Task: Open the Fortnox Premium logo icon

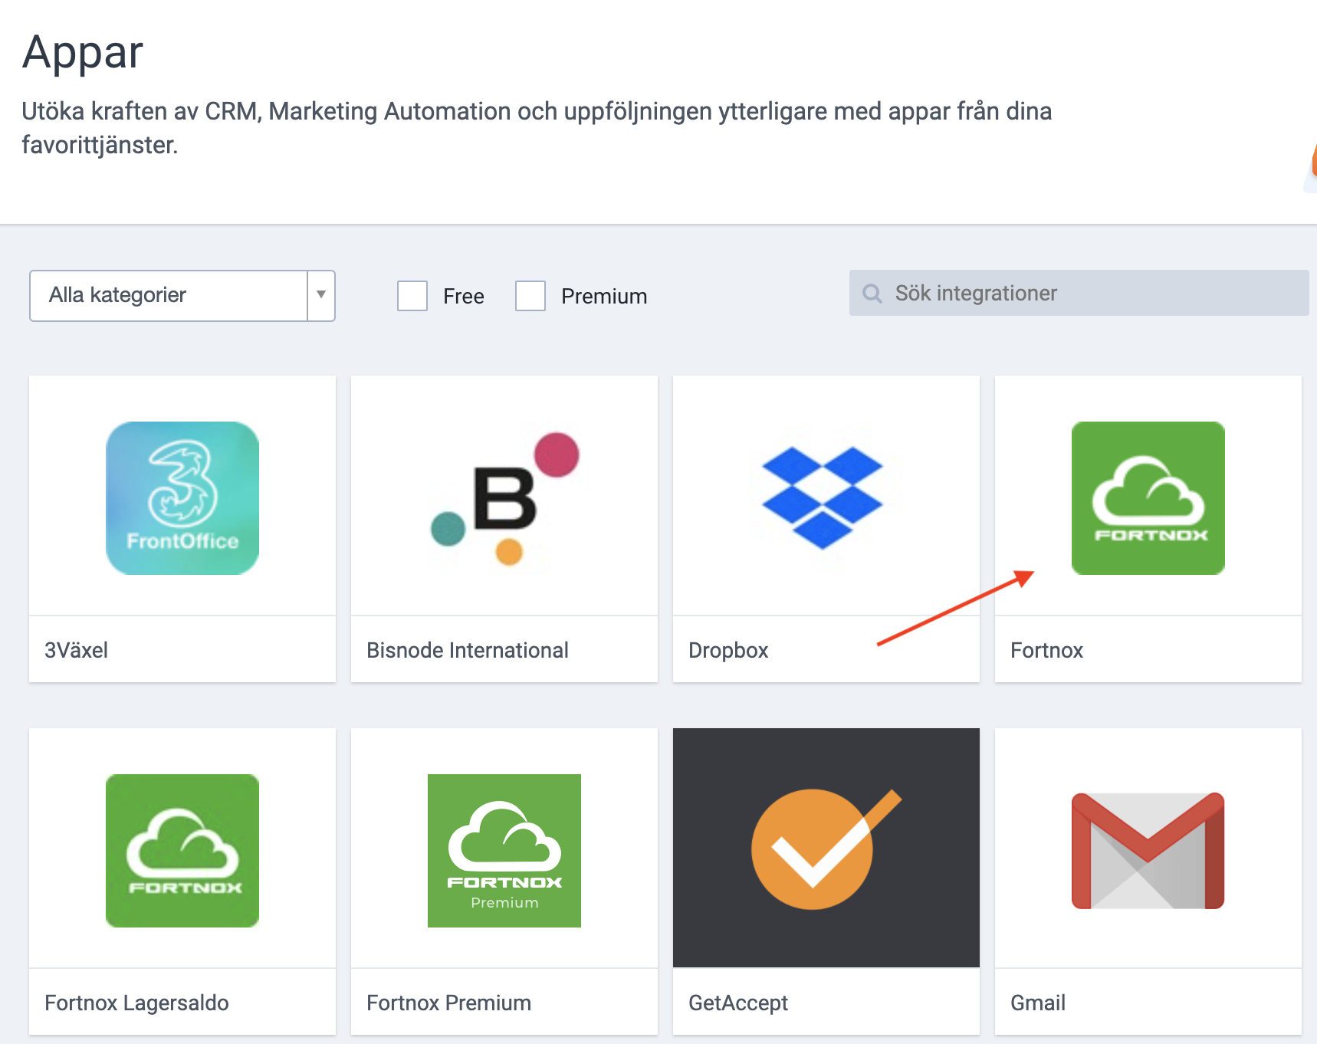Action: [x=504, y=851]
